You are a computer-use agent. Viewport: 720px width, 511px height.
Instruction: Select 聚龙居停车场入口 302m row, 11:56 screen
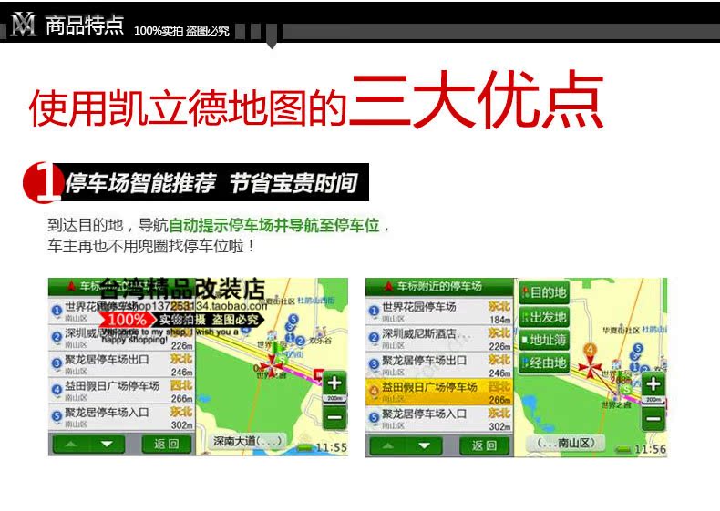(x=439, y=419)
